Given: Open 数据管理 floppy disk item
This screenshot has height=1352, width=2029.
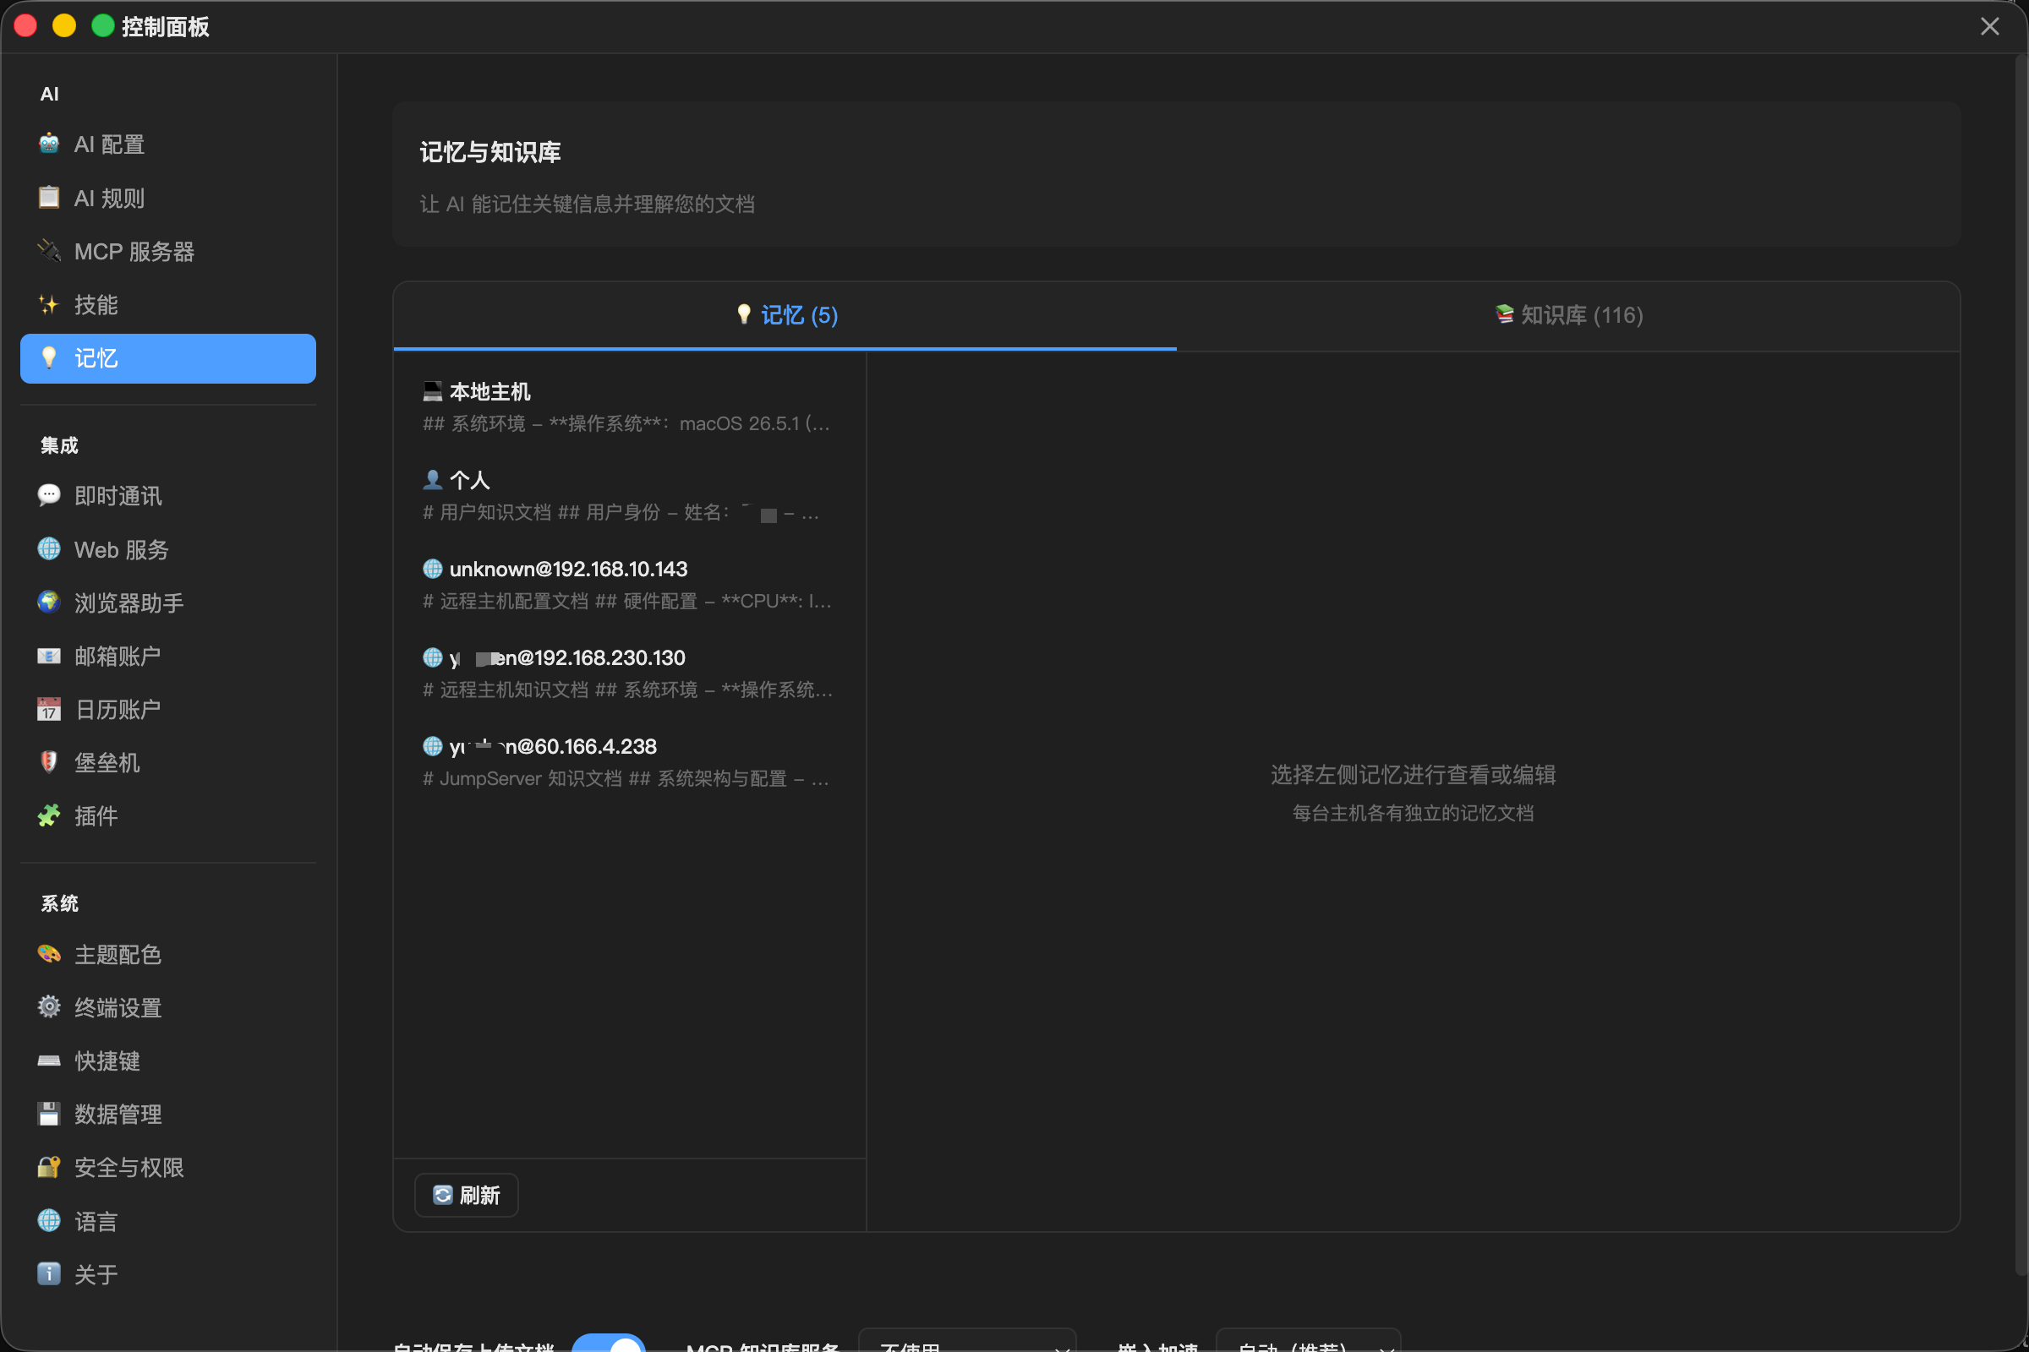Looking at the screenshot, I should (168, 1114).
